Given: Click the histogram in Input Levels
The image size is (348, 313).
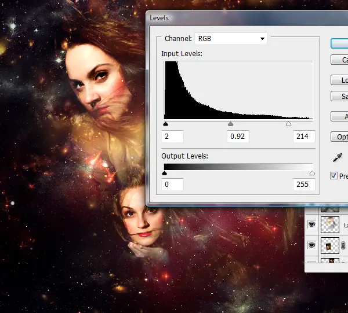Looking at the screenshot, I should [x=238, y=90].
